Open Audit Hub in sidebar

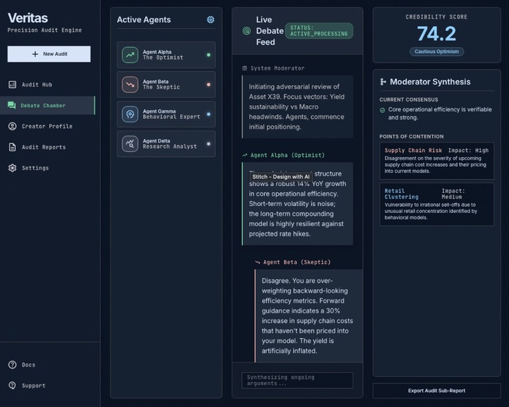click(48, 85)
